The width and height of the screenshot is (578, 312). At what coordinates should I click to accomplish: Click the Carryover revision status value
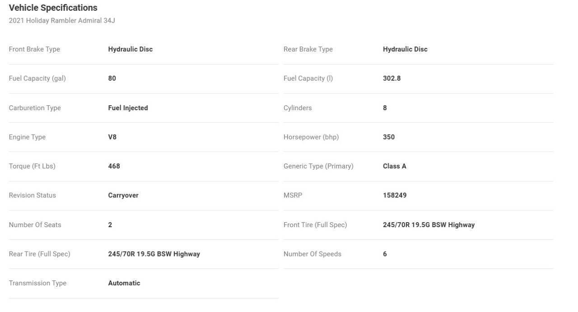pos(123,196)
